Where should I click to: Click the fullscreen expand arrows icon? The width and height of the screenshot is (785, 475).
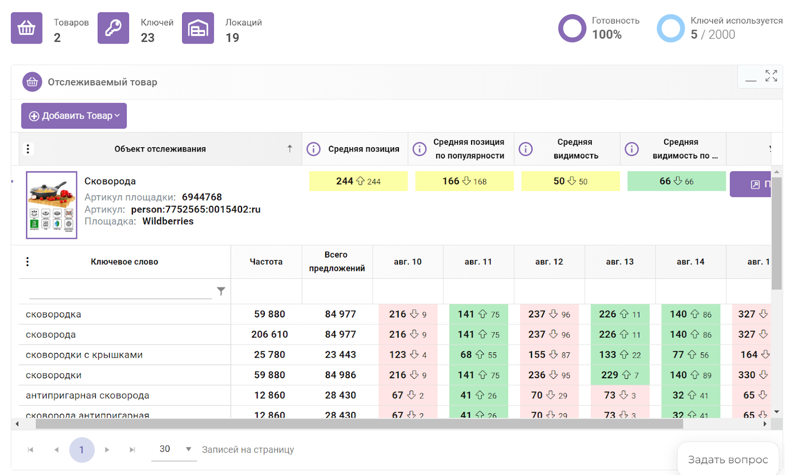click(771, 76)
